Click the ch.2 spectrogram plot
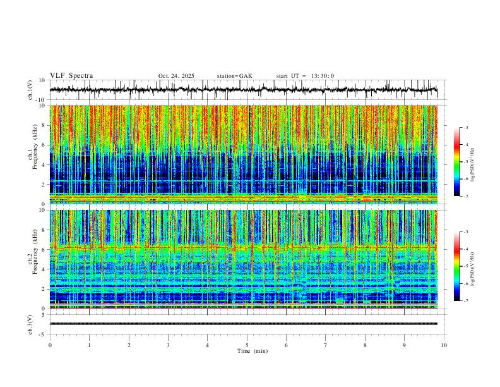This screenshot has width=500, height=387. [x=244, y=259]
